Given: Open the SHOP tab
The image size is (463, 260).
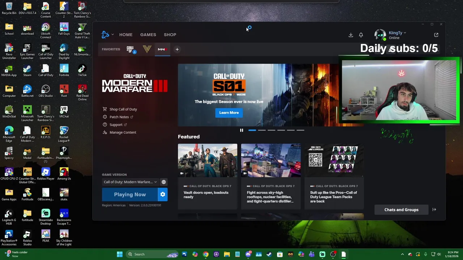Looking at the screenshot, I should pos(170,35).
